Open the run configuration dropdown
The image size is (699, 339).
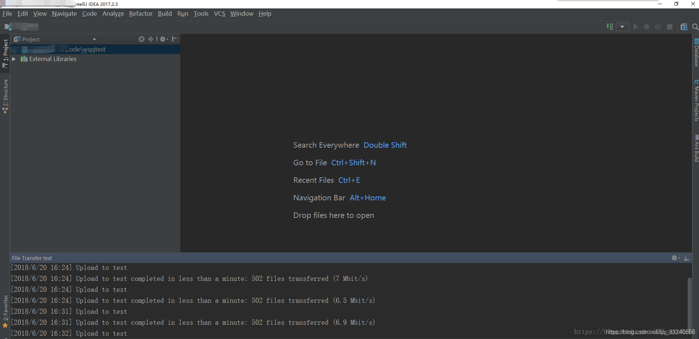(622, 27)
